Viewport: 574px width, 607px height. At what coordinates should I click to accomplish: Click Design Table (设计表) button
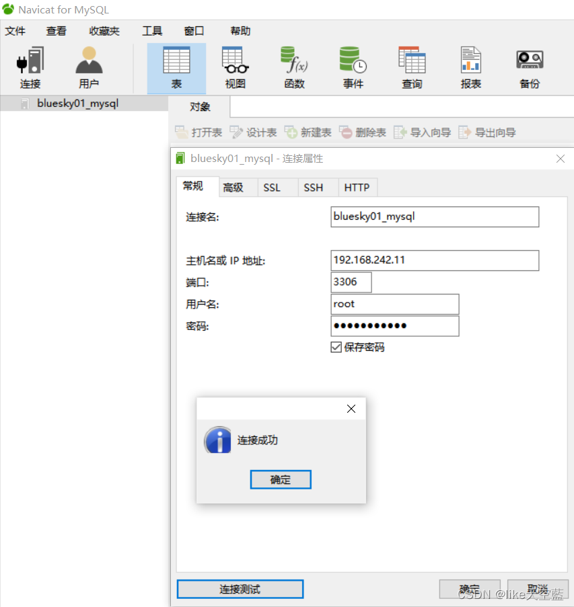click(253, 132)
